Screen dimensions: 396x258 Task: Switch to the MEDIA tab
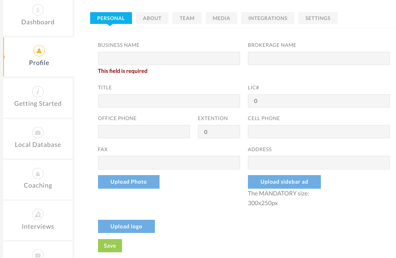221,18
